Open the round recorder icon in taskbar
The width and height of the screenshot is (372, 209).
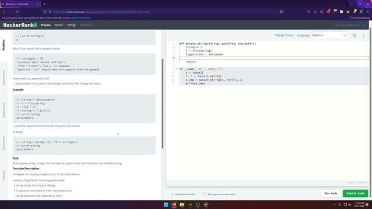(x=198, y=205)
